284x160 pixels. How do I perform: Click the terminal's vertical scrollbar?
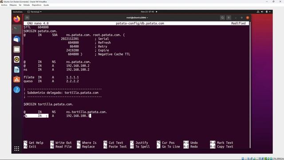pyautogui.click(x=250, y=84)
